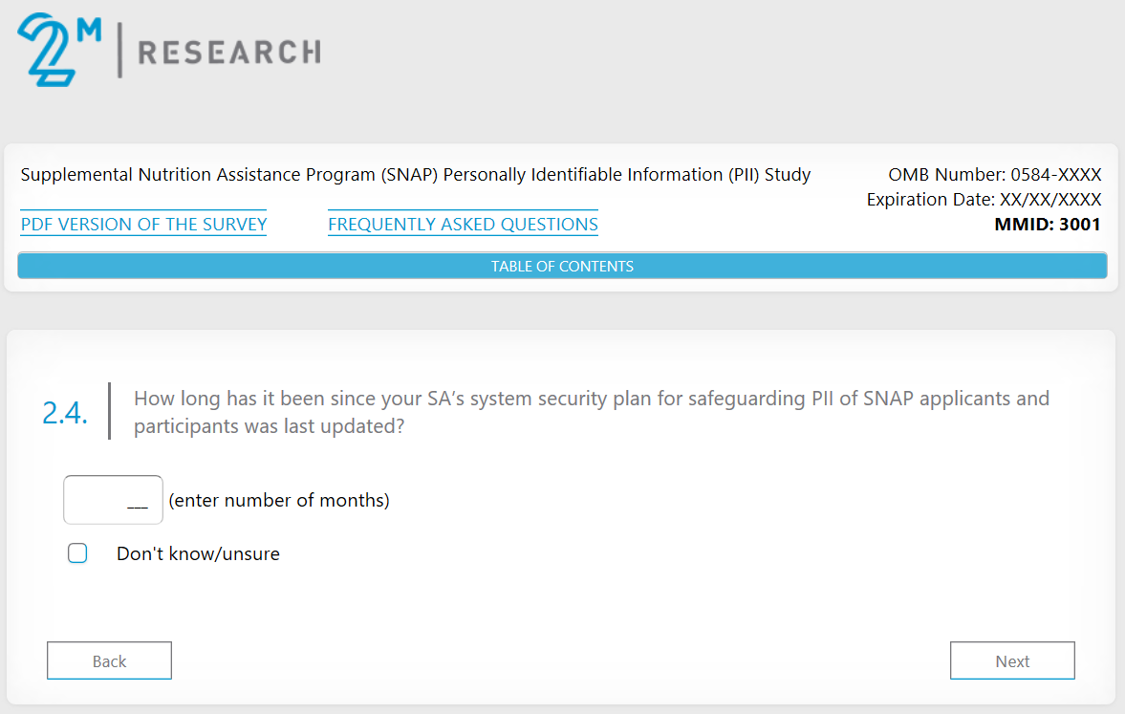Click the Expiration Date text

(984, 200)
